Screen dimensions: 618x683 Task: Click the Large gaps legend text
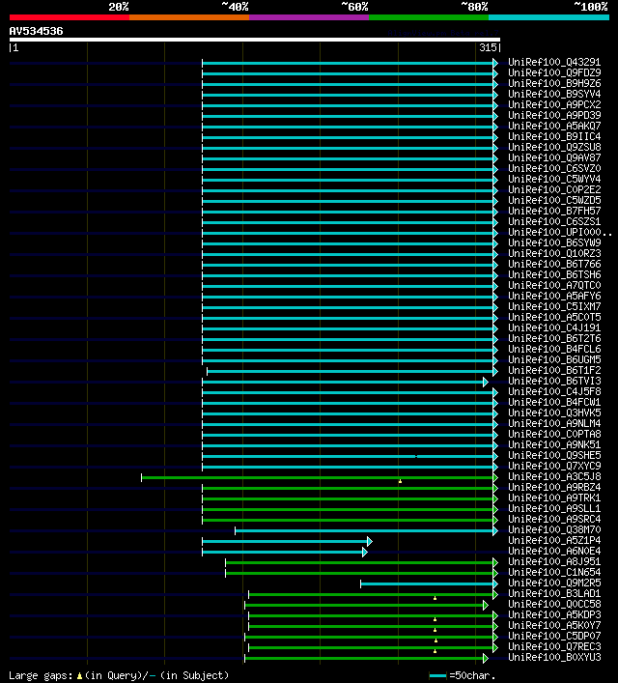119,675
